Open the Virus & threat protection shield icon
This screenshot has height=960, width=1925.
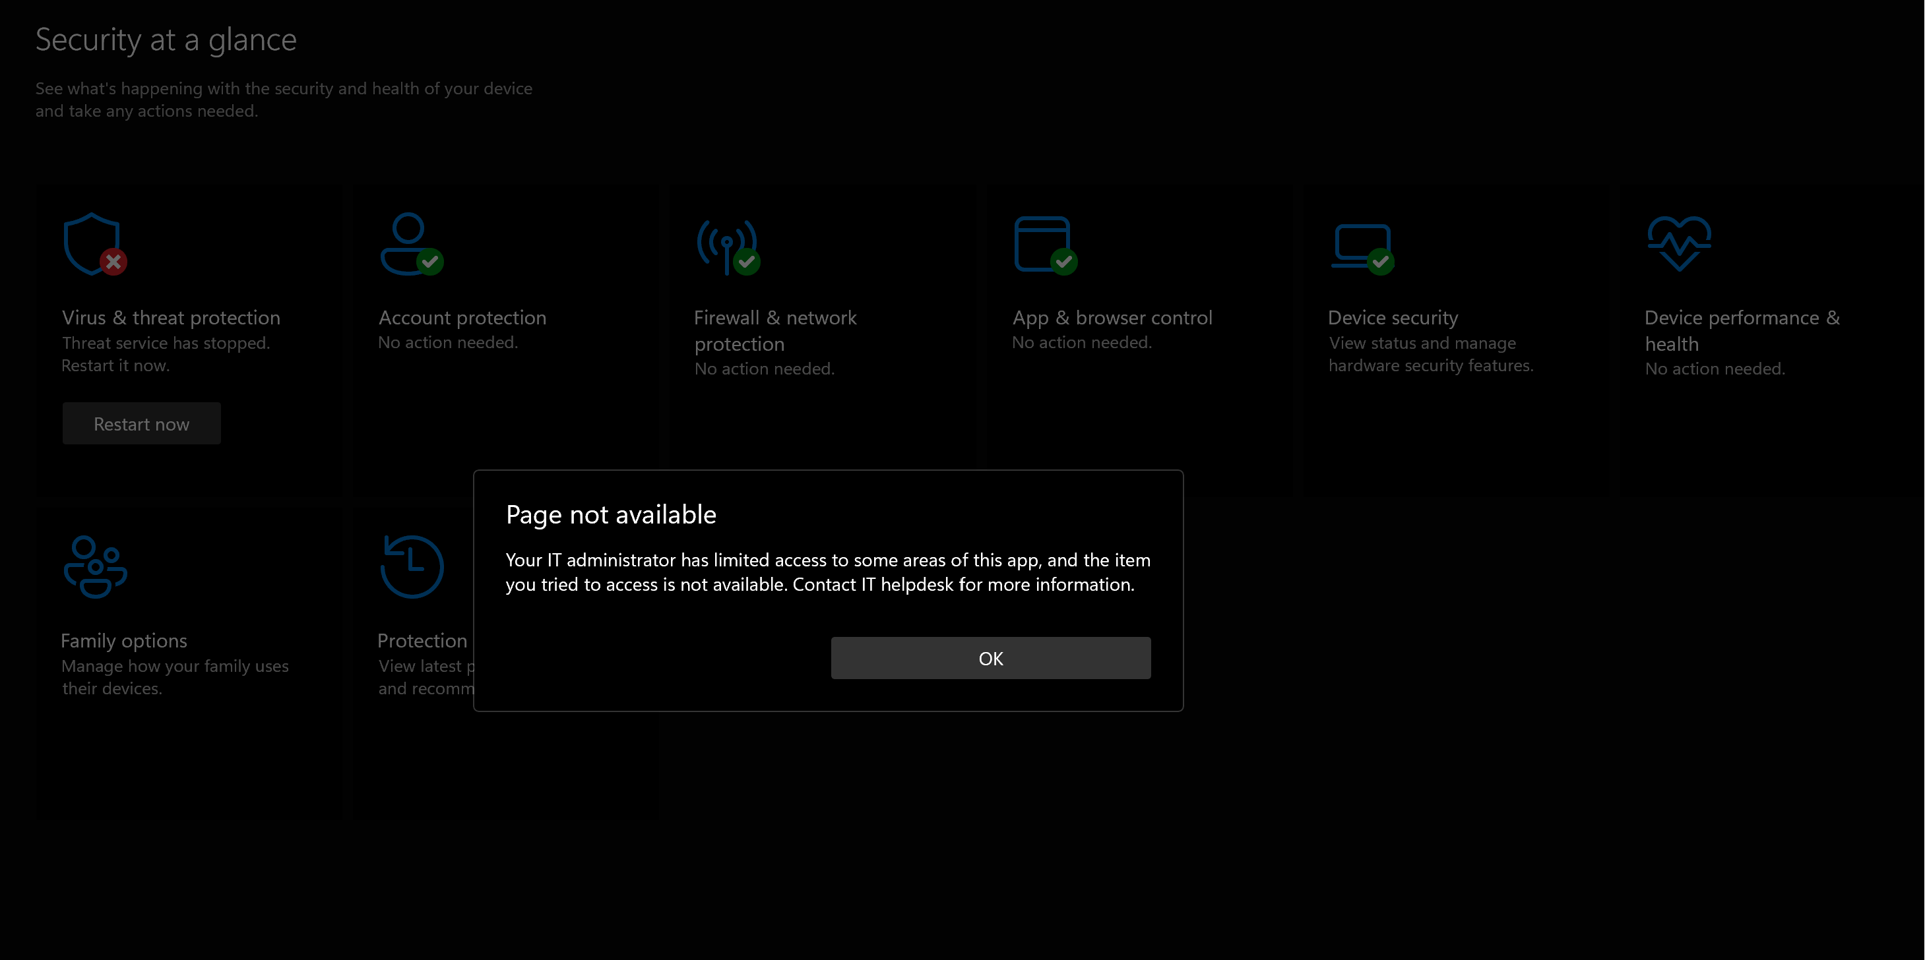pos(95,245)
